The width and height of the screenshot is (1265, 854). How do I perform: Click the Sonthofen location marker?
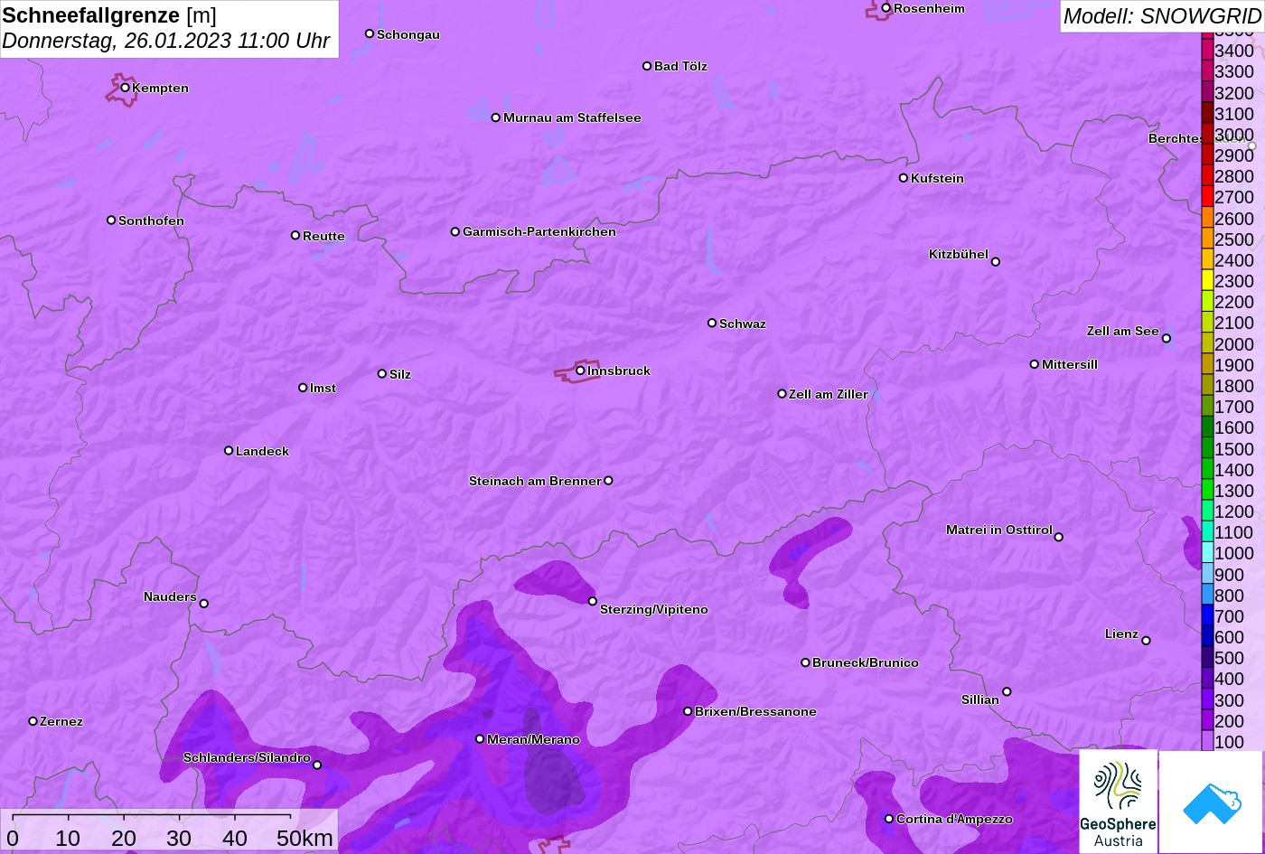pyautogui.click(x=111, y=221)
